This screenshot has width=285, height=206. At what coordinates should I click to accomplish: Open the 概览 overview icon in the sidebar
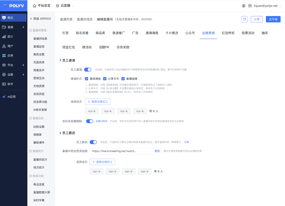[4, 18]
